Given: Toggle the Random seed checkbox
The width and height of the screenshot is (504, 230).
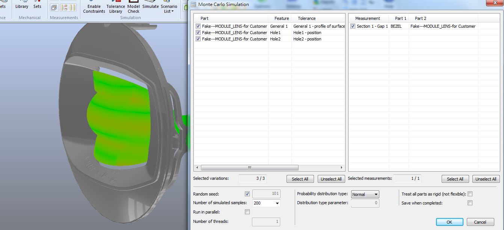Looking at the screenshot, I should (247, 194).
